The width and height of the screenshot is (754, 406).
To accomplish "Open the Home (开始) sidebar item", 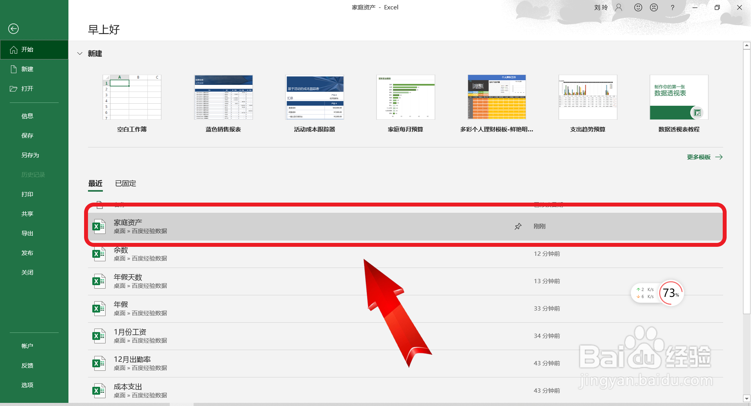I will (34, 50).
